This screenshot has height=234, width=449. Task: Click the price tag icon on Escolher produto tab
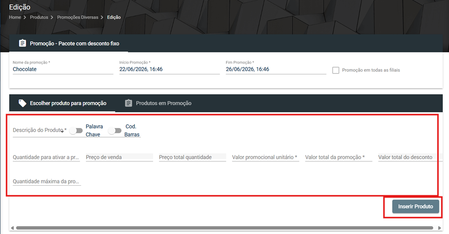coord(22,103)
